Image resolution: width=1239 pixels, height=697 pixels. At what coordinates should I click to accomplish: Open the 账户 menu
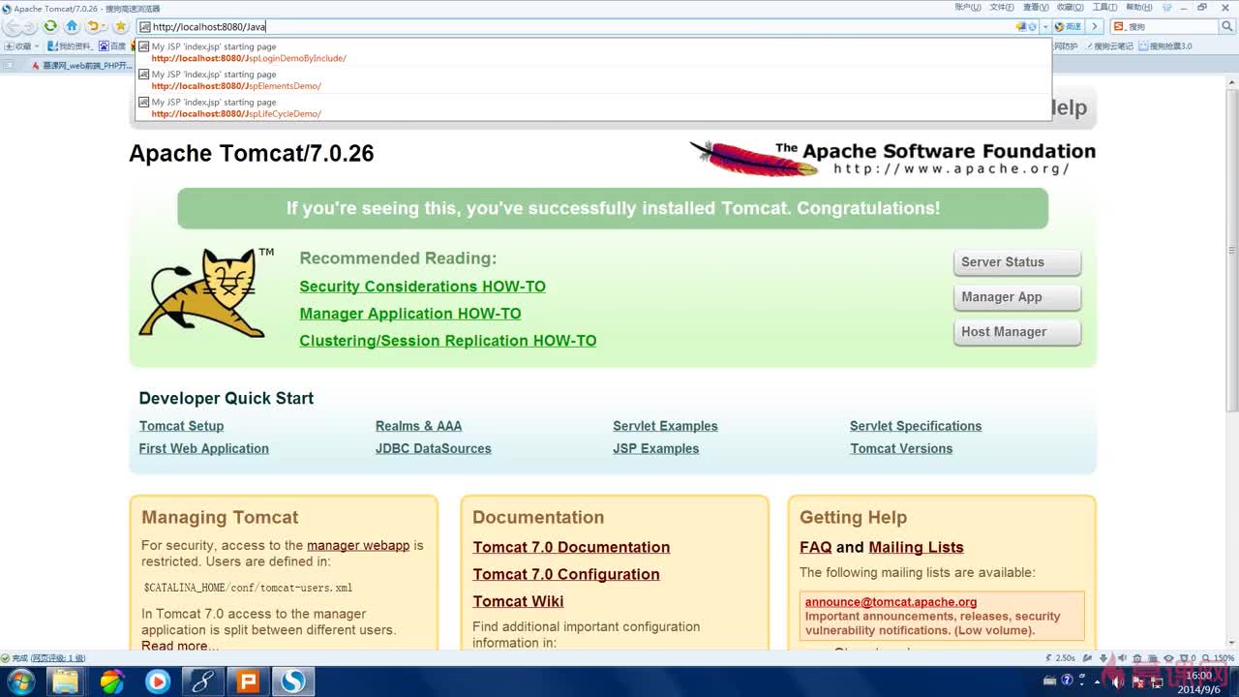968,7
